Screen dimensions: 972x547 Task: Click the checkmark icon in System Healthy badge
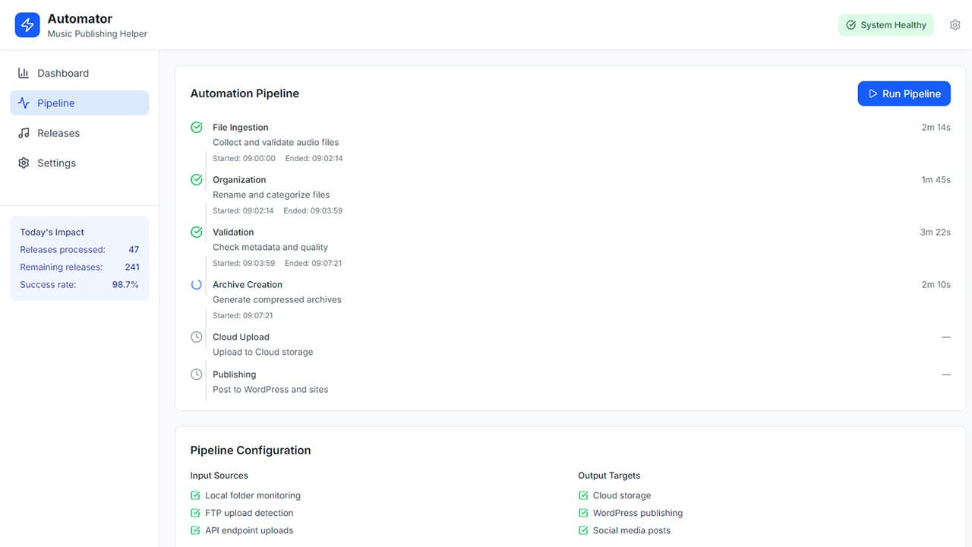coord(851,25)
